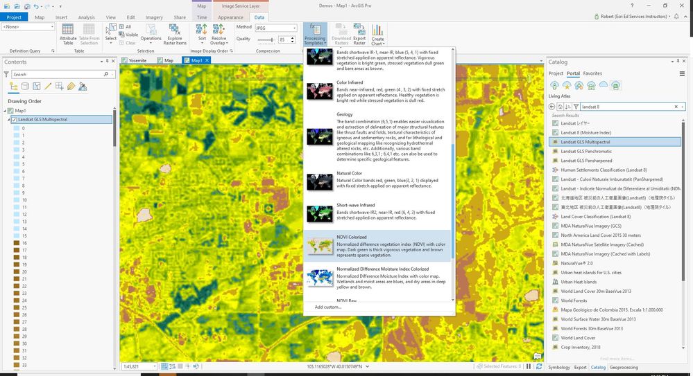Open the Geoprocessing pane tab

click(x=624, y=367)
